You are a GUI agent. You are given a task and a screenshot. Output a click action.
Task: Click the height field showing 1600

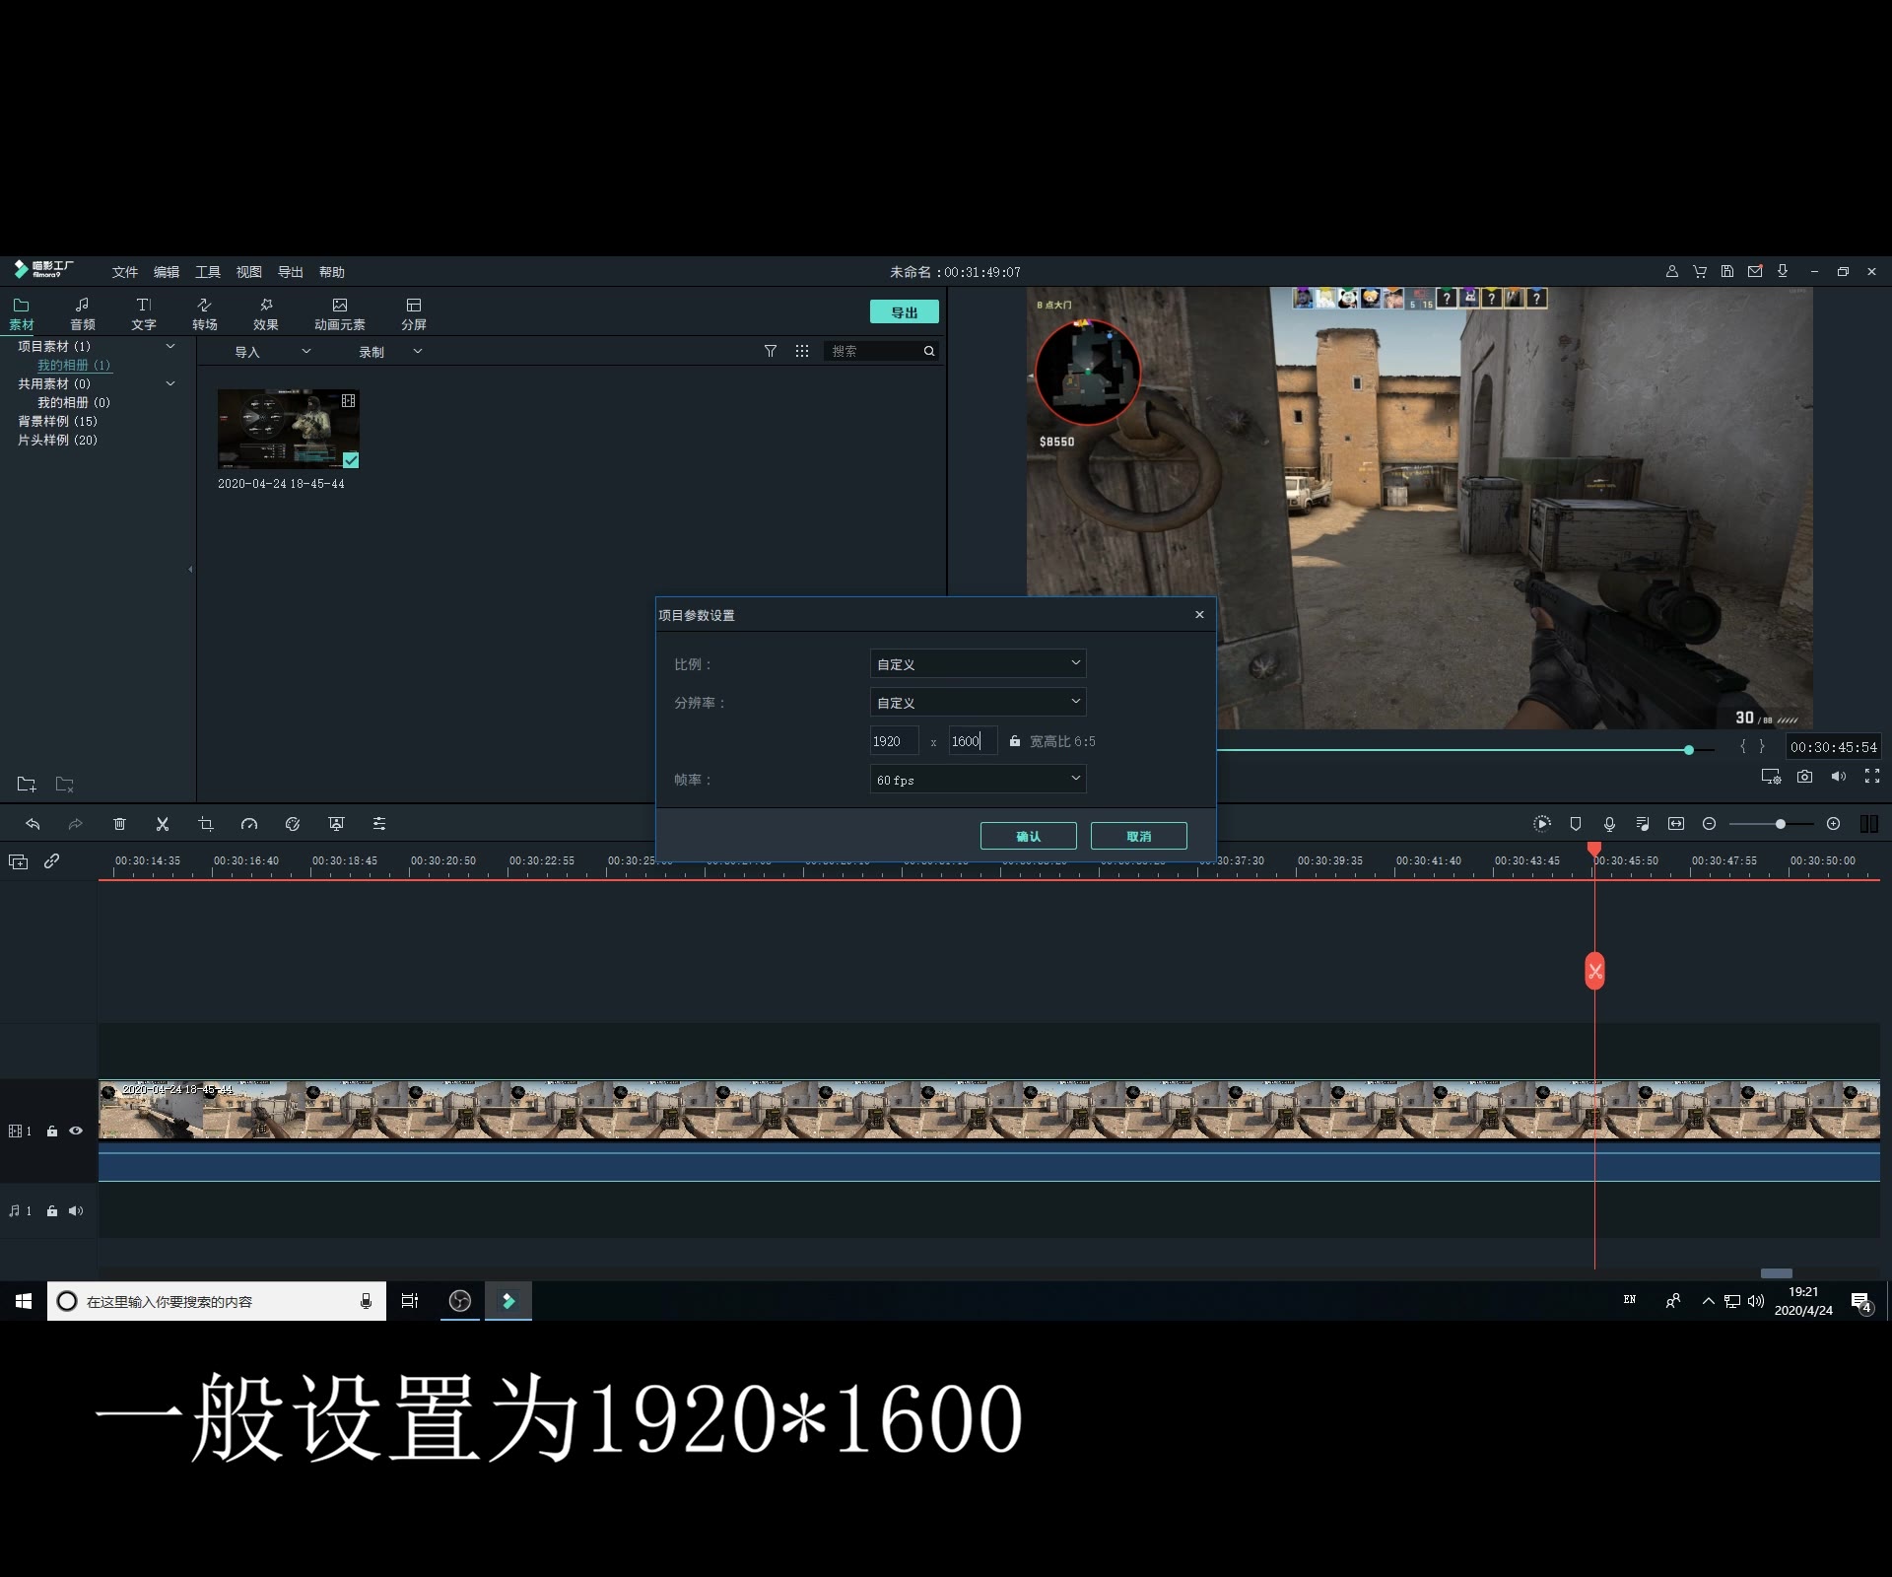click(973, 741)
